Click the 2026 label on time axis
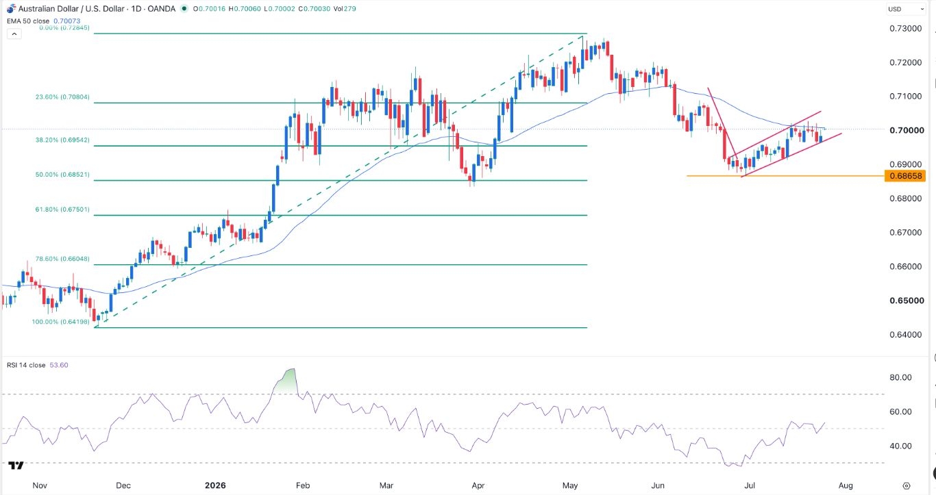This screenshot has height=495, width=936. point(215,485)
